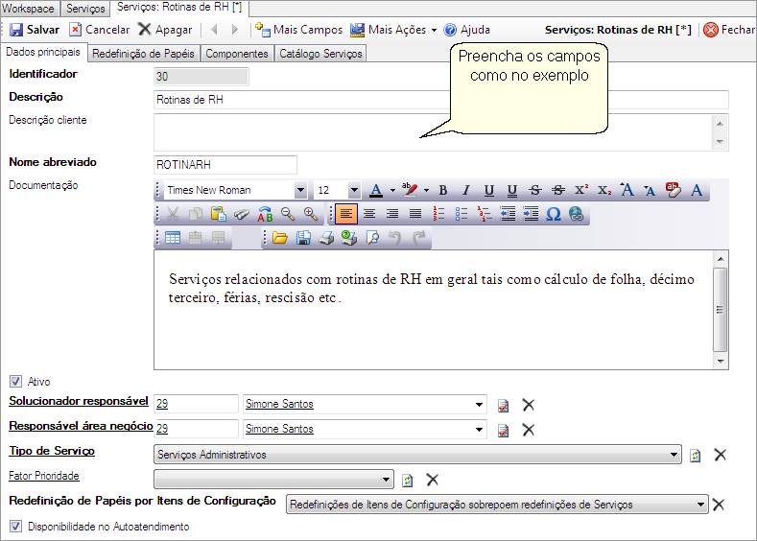Click the Mais Campos button
This screenshot has width=757, height=541.
(298, 30)
